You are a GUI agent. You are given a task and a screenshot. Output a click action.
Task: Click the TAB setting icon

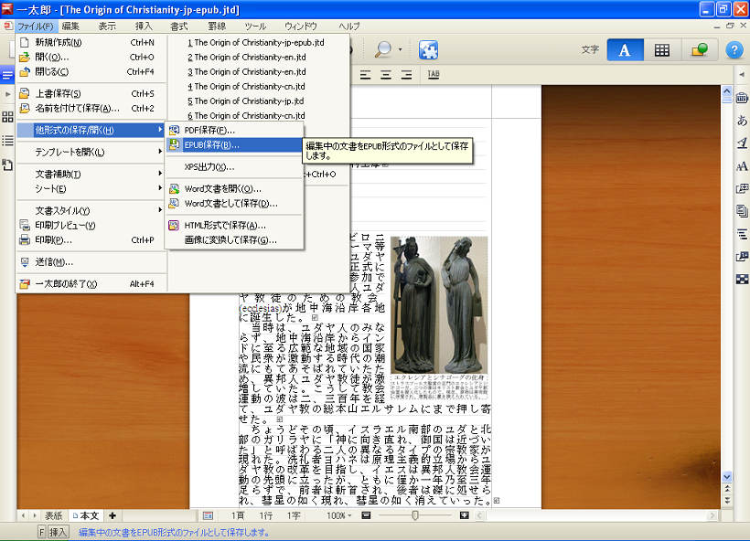click(x=433, y=74)
